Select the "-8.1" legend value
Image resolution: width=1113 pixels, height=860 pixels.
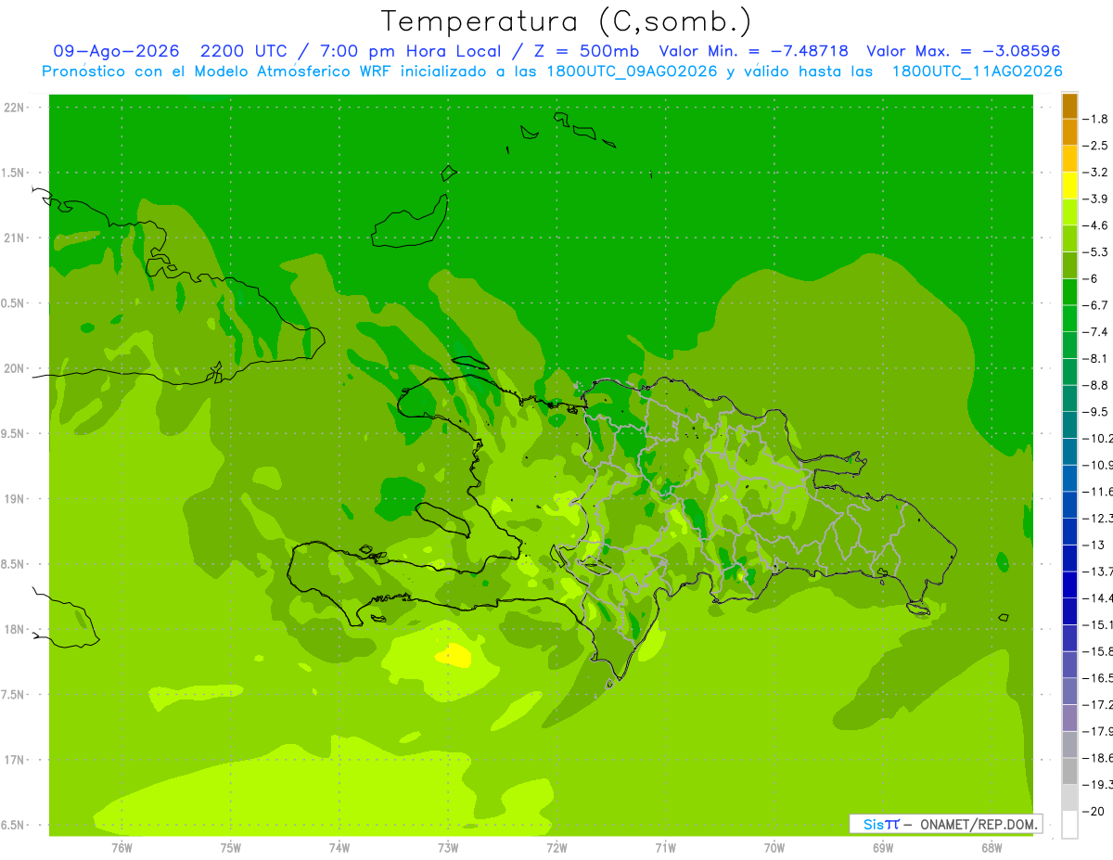1096,358
